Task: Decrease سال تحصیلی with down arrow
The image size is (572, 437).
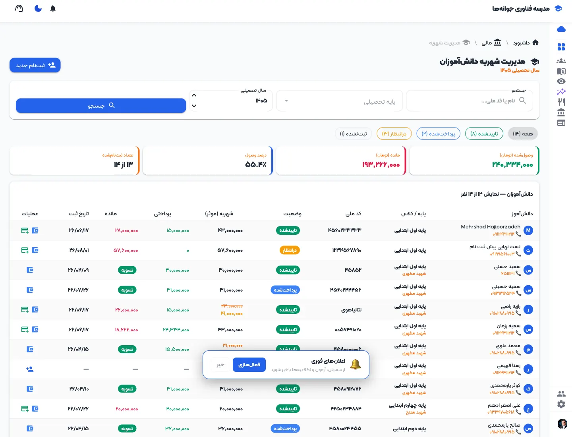Action: coord(194,106)
